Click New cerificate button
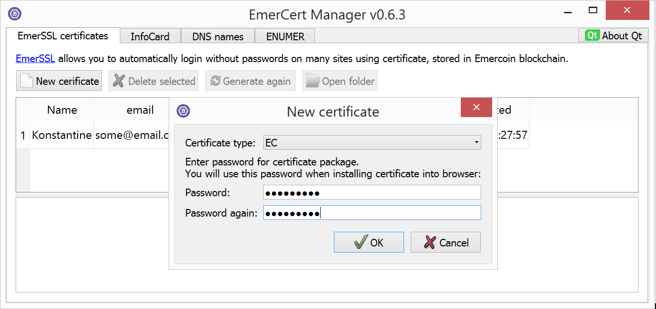 59,81
